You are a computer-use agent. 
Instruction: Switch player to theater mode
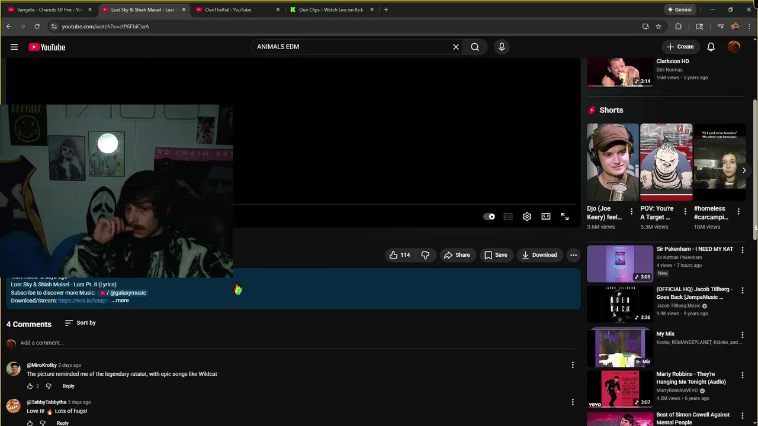point(546,217)
